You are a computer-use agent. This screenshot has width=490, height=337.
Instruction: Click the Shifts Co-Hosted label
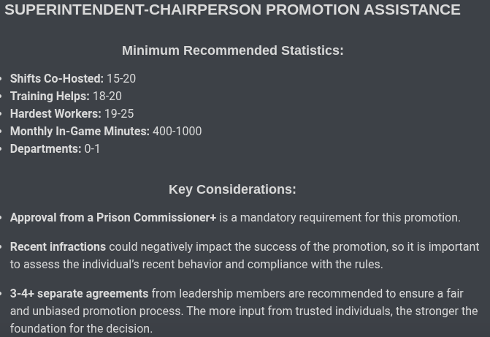pos(56,78)
